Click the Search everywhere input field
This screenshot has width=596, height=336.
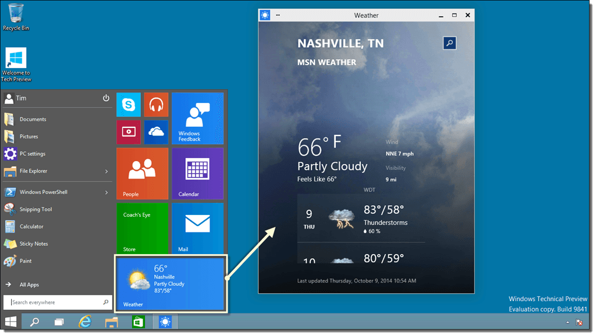click(55, 302)
